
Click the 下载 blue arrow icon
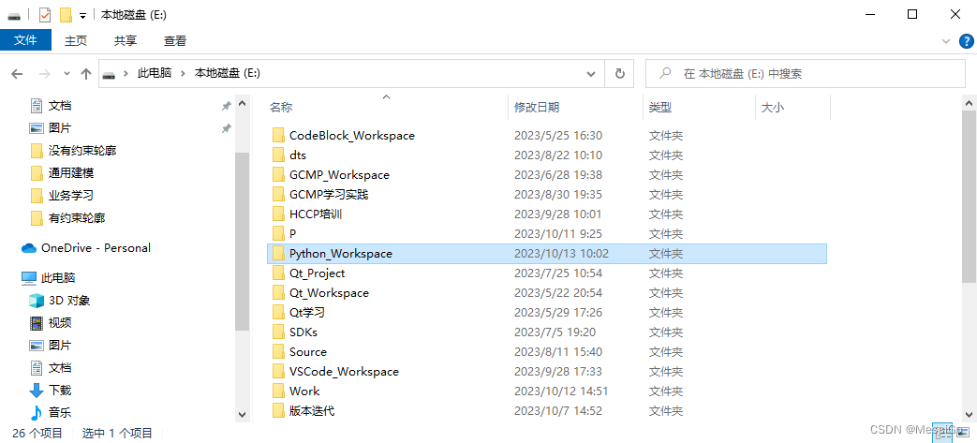37,390
